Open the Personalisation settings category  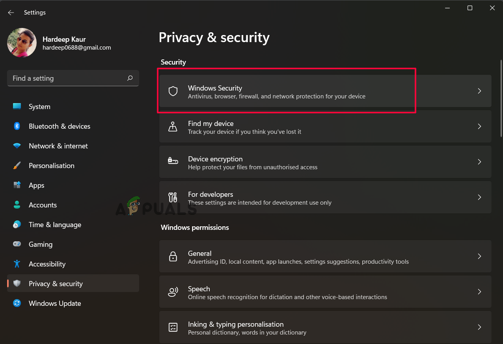(51, 166)
